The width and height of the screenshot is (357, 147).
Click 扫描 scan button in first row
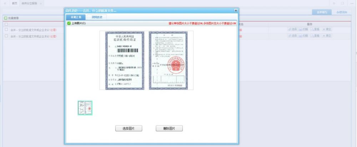303,30
